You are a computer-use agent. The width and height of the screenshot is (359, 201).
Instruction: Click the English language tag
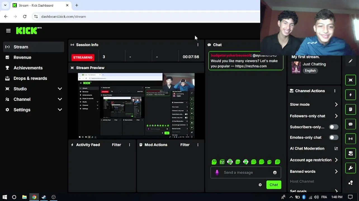[x=310, y=71]
